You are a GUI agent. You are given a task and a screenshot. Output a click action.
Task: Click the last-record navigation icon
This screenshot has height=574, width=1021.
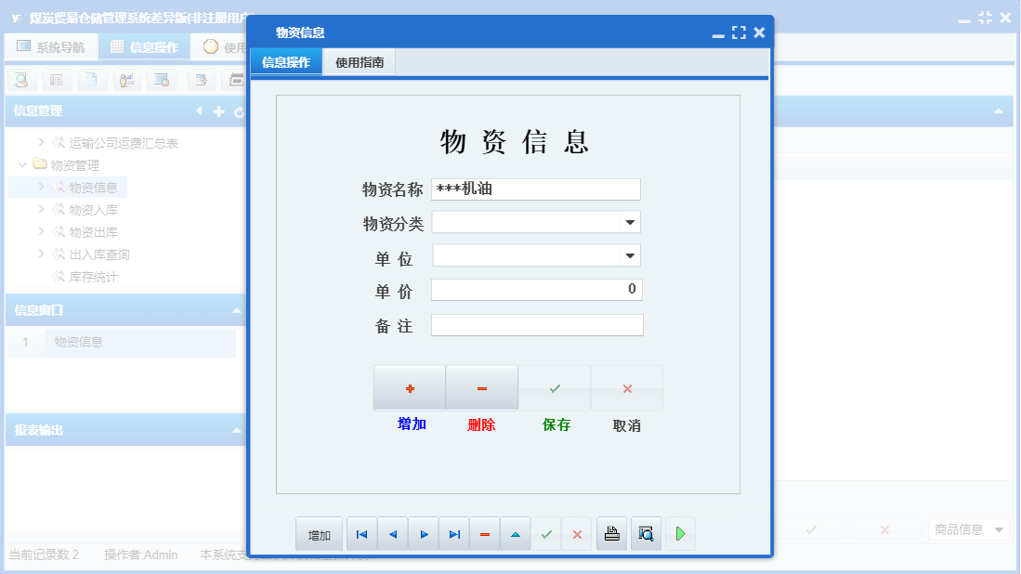pyautogui.click(x=453, y=533)
